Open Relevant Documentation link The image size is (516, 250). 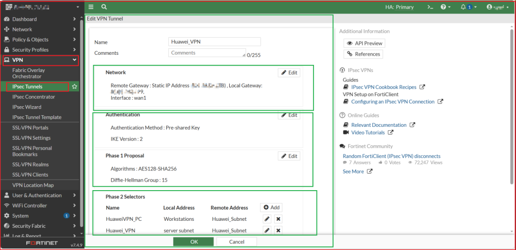379,125
